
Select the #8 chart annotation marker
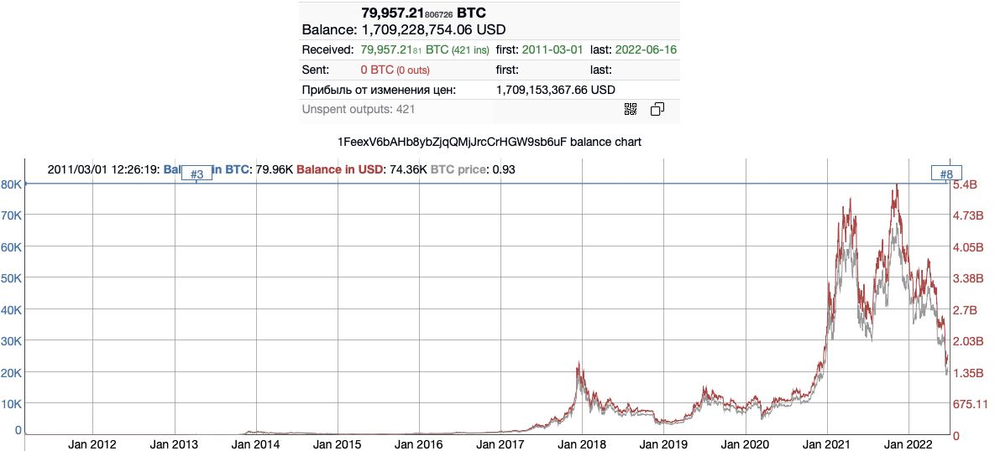pyautogui.click(x=946, y=174)
